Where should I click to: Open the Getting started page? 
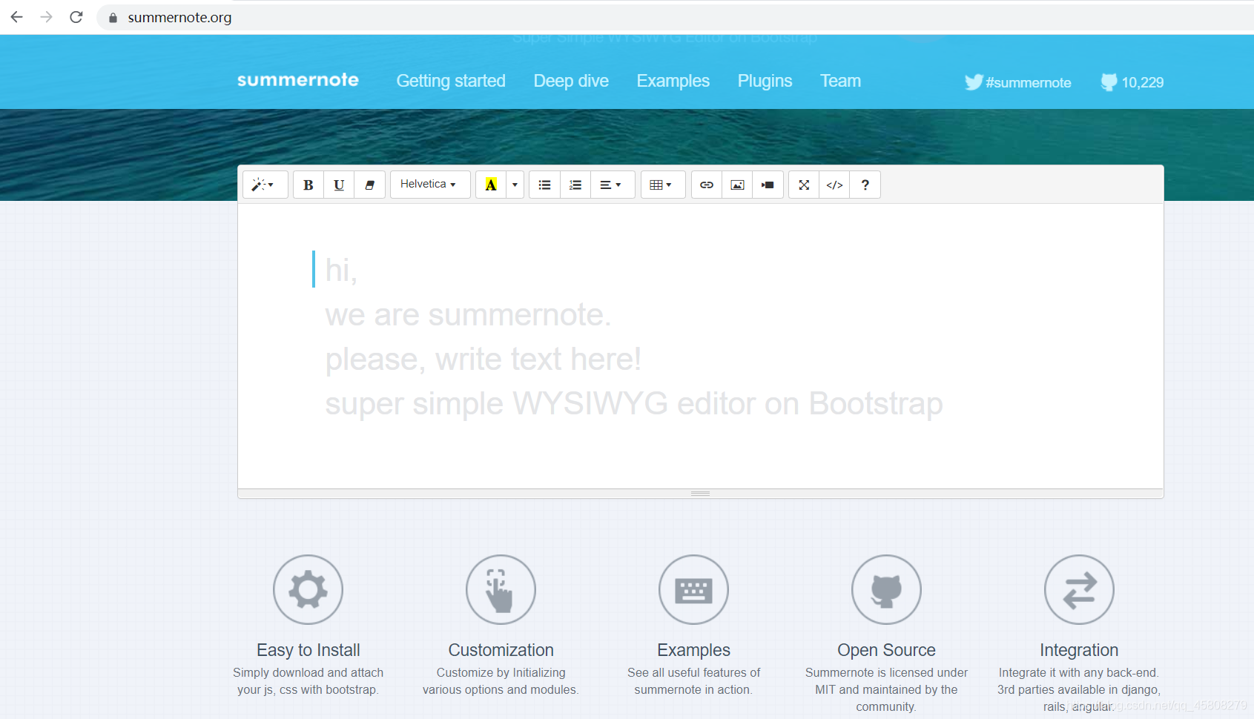click(451, 81)
